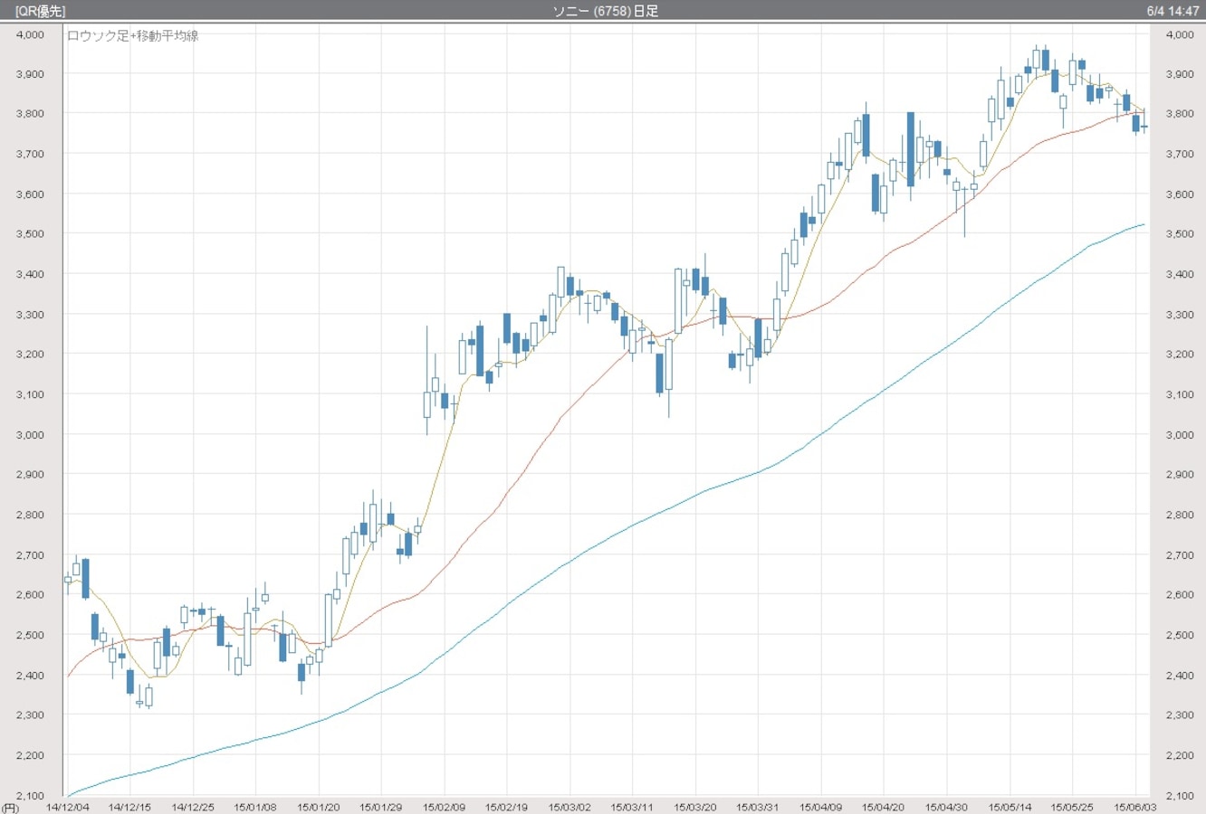Select the ソニー (6758) 日足 chart title
1206x814 pixels.
click(x=605, y=11)
